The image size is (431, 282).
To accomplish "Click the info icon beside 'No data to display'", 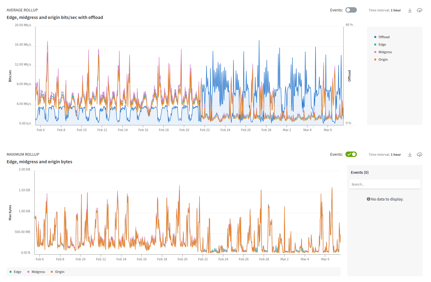I will pyautogui.click(x=368, y=199).
